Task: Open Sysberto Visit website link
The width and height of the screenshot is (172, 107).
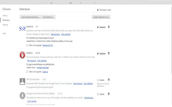Action: (x=66, y=34)
